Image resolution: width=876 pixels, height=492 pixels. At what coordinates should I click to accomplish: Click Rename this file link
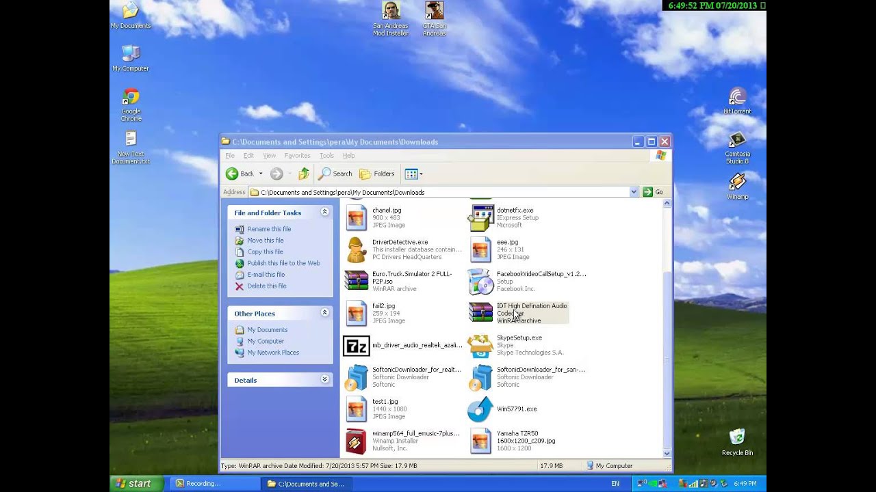tap(269, 229)
